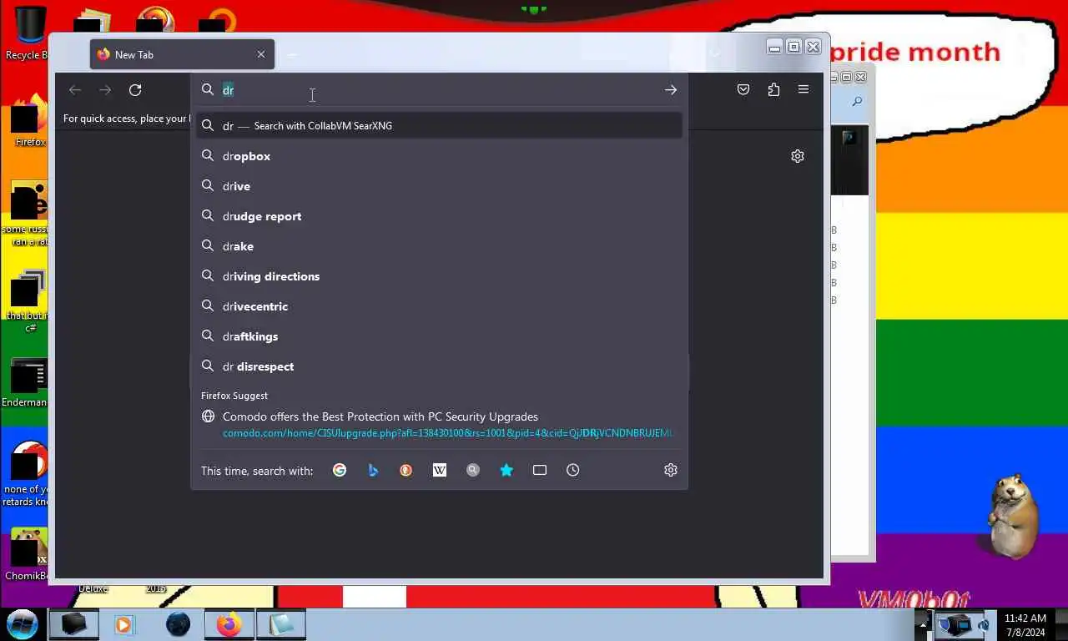The height and width of the screenshot is (641, 1068).
Task: Reload the page with the refresh icon
Action: 135,90
